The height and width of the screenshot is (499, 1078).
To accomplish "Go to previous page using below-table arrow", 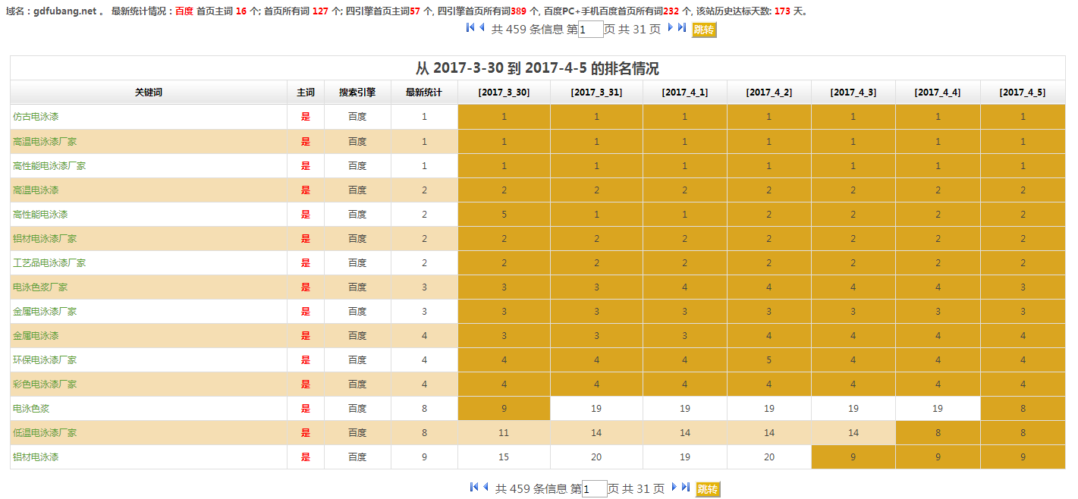I will pos(486,488).
